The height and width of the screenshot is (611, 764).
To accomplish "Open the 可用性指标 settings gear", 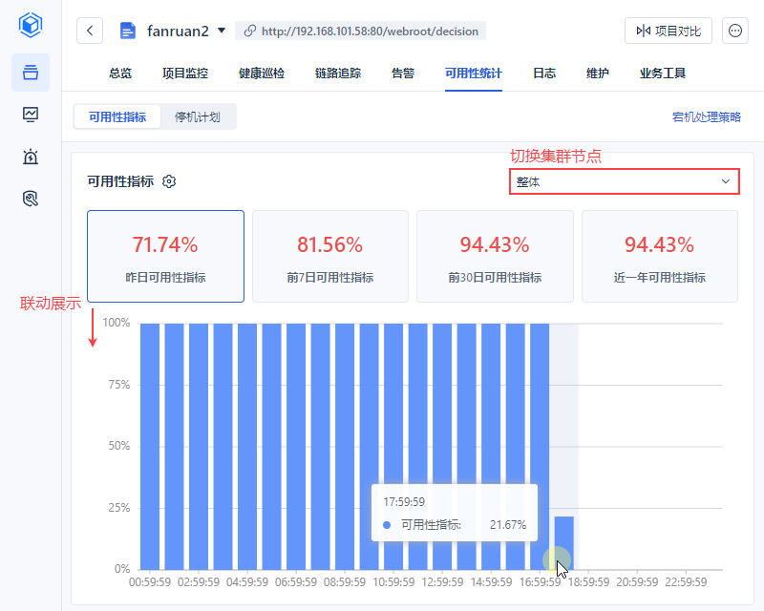I will click(169, 181).
